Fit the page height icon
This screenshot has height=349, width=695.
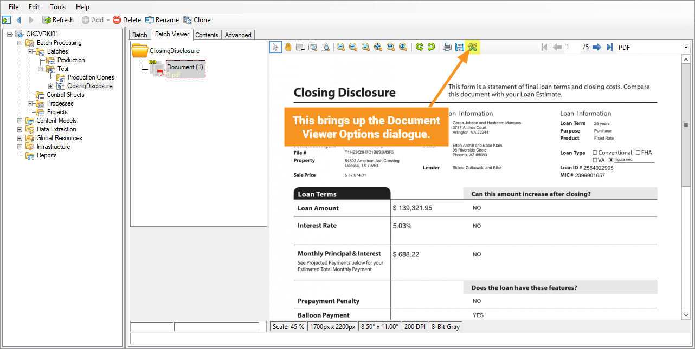click(x=403, y=47)
